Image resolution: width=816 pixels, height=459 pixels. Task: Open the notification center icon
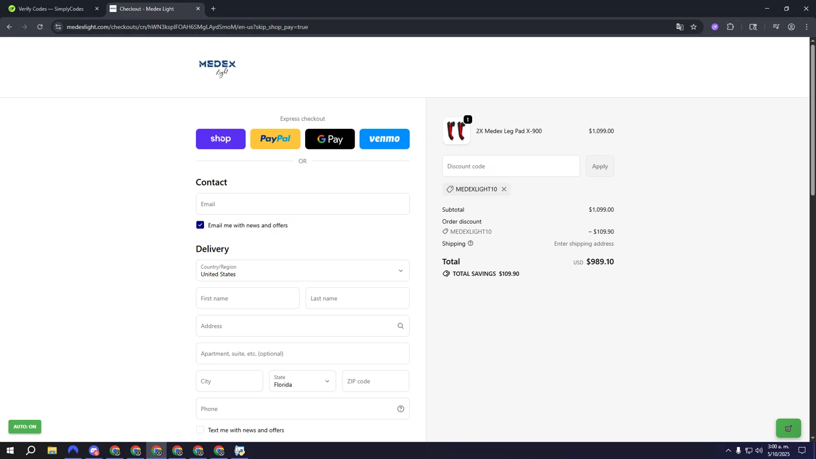tap(802, 450)
